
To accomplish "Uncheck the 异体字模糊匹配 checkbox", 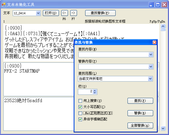I will (x=80, y=119).
